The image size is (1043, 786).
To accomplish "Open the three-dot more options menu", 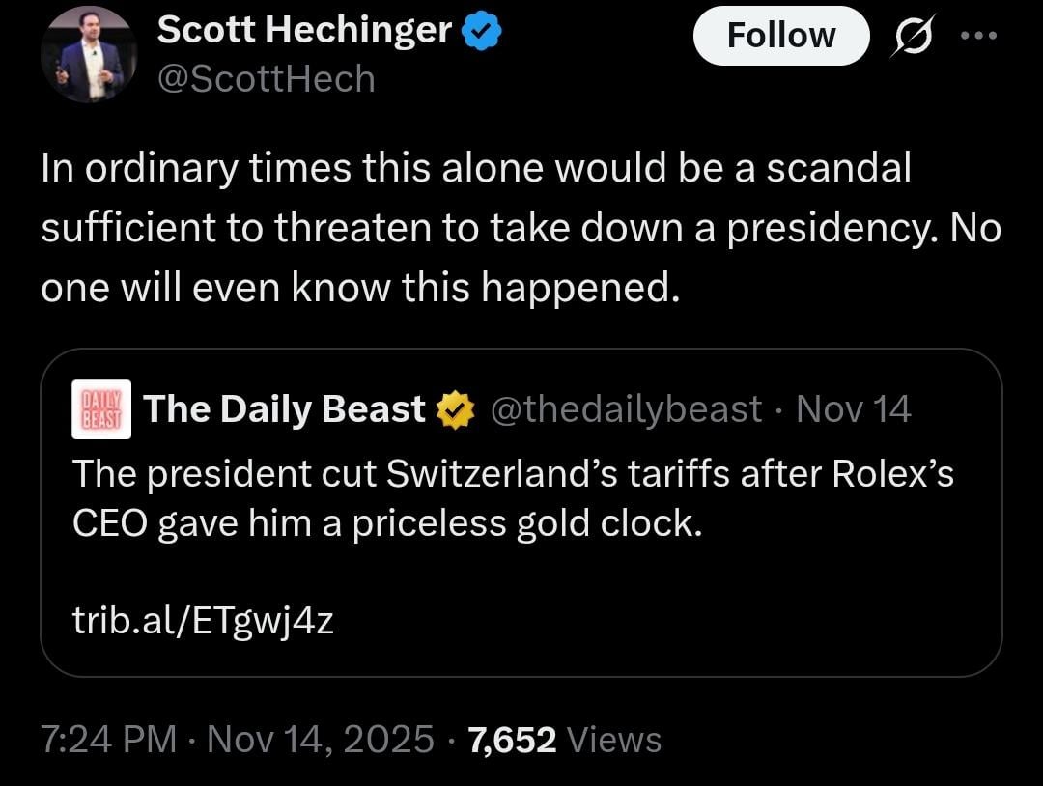I will tap(979, 35).
